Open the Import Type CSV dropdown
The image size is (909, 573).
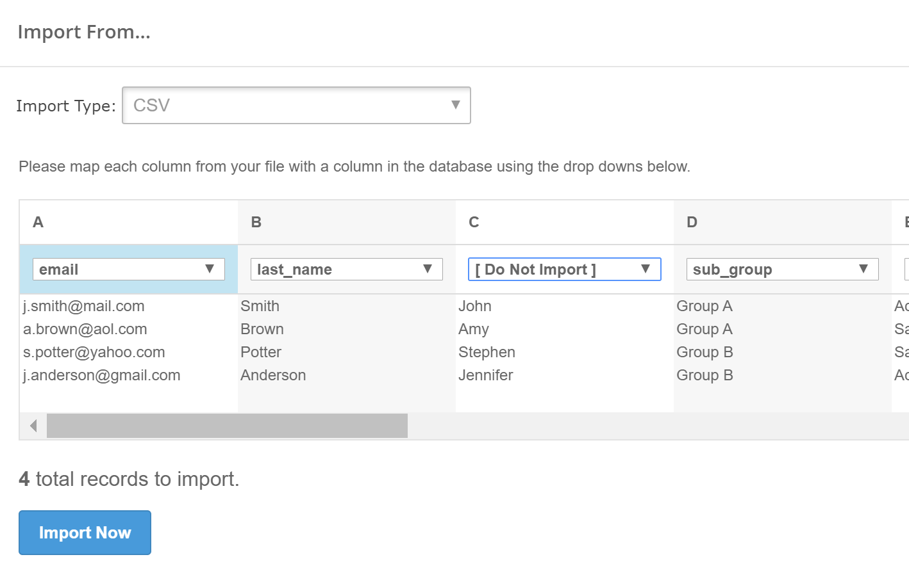coord(296,106)
